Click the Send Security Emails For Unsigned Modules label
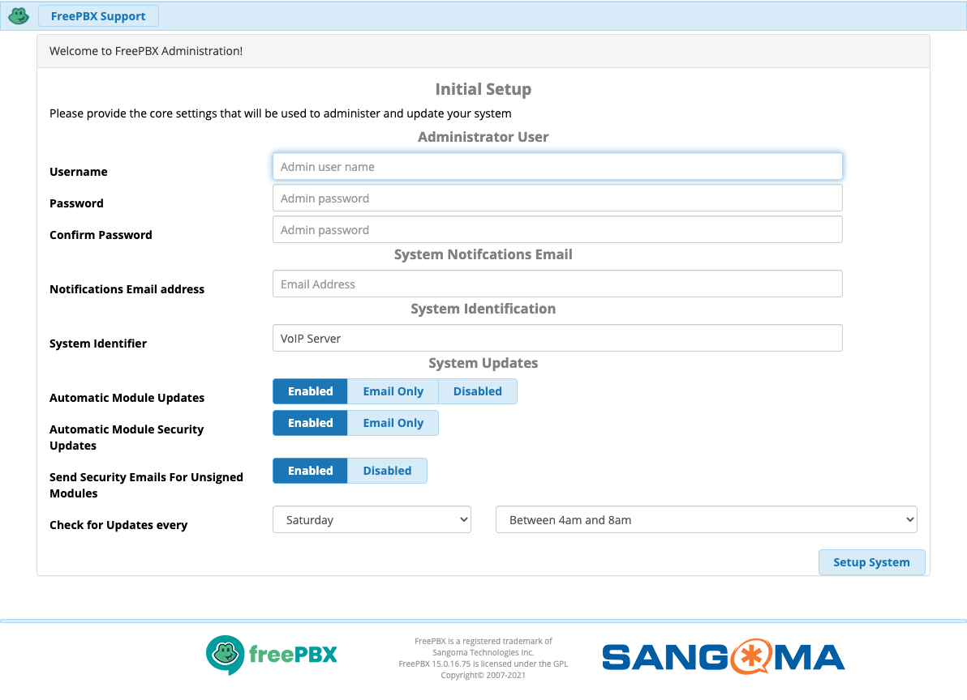967x700 pixels. [x=146, y=485]
